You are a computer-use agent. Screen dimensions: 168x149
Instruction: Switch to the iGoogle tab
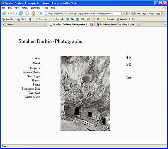click(x=24, y=24)
